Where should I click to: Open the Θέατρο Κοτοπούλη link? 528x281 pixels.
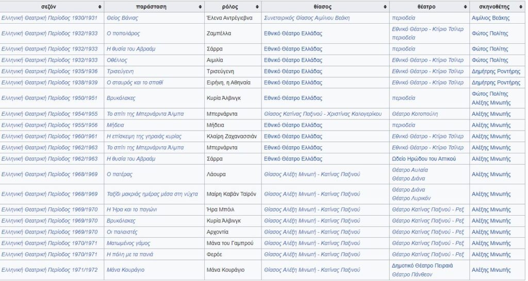[x=415, y=114]
